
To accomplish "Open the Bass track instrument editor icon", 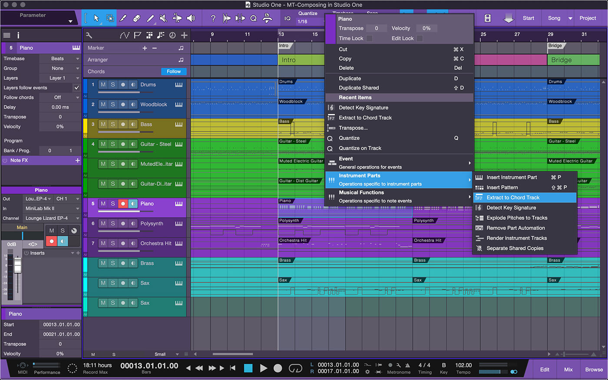I will [x=178, y=124].
